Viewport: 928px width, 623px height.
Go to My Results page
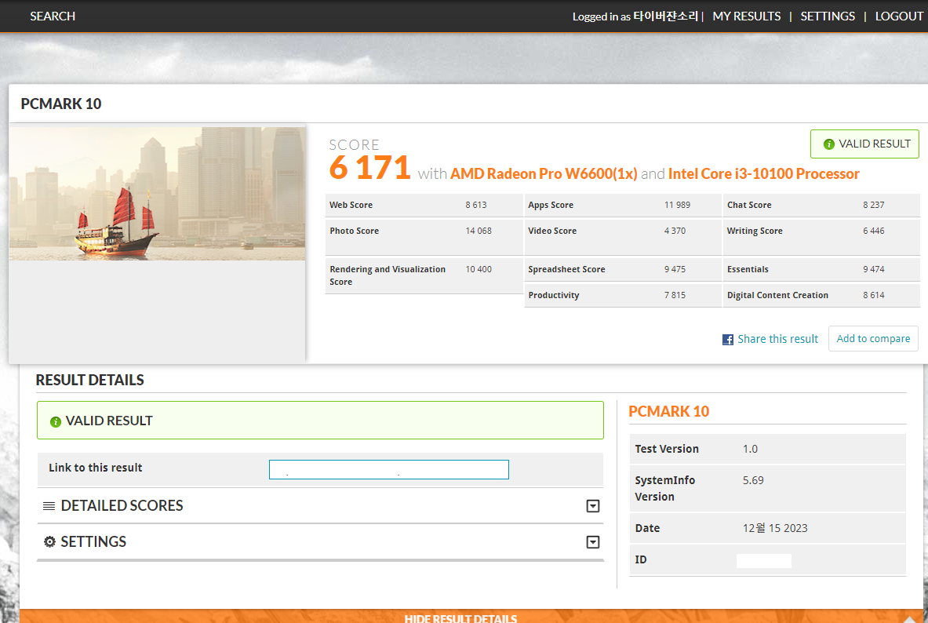pos(746,16)
